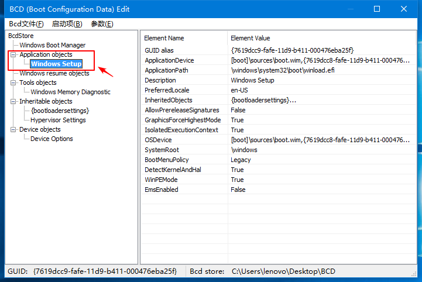The image size is (422, 282).
Task: Collapse the Tools objects tree node
Action: (x=13, y=82)
